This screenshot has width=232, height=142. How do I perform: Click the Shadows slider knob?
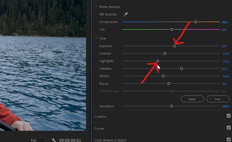(x=182, y=69)
